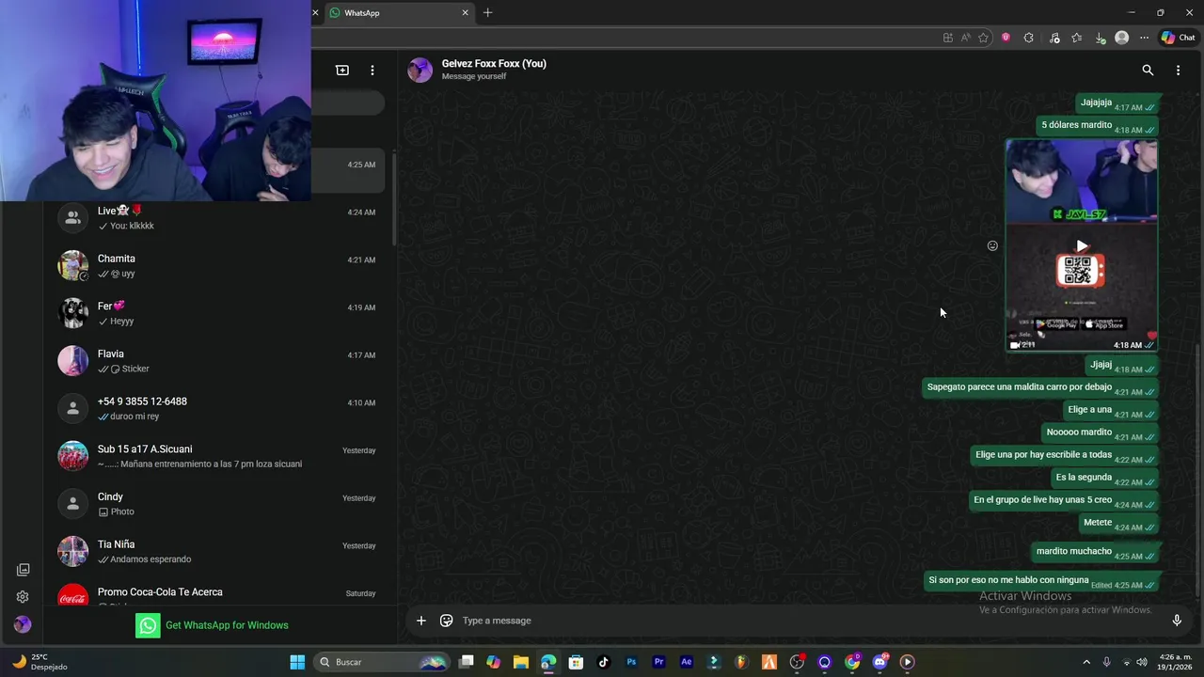Click the chat scrollbar on the right
The height and width of the screenshot is (677, 1204).
click(1196, 470)
